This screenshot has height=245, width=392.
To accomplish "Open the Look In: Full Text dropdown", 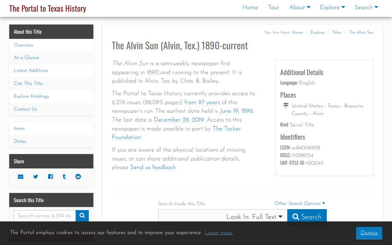I will (x=254, y=217).
